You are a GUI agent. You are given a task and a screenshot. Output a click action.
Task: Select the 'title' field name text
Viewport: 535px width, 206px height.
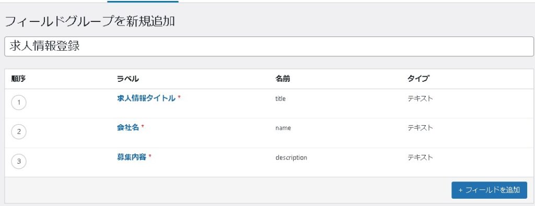281,99
